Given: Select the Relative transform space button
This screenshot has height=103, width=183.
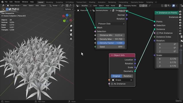Looking at the screenshot, I should coord(128,76).
